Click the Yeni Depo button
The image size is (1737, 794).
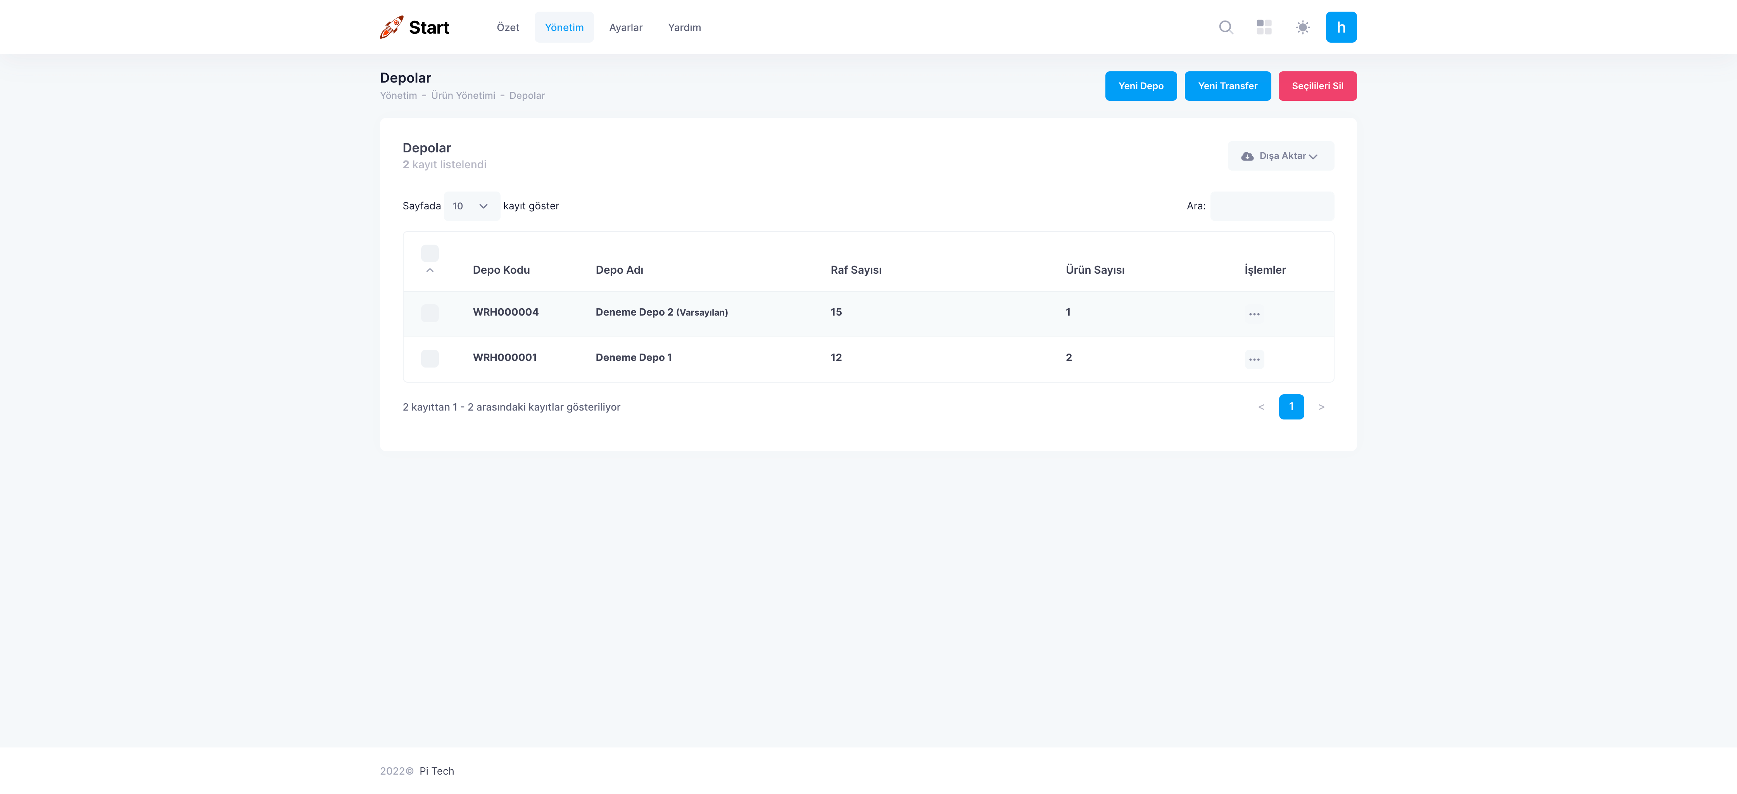1140,86
